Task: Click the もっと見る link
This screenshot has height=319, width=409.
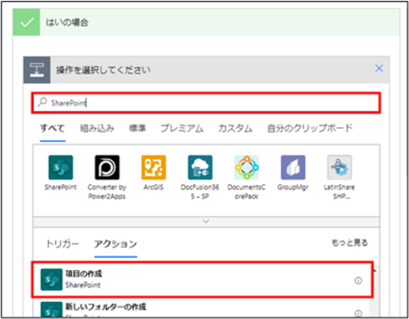Action: [x=350, y=242]
